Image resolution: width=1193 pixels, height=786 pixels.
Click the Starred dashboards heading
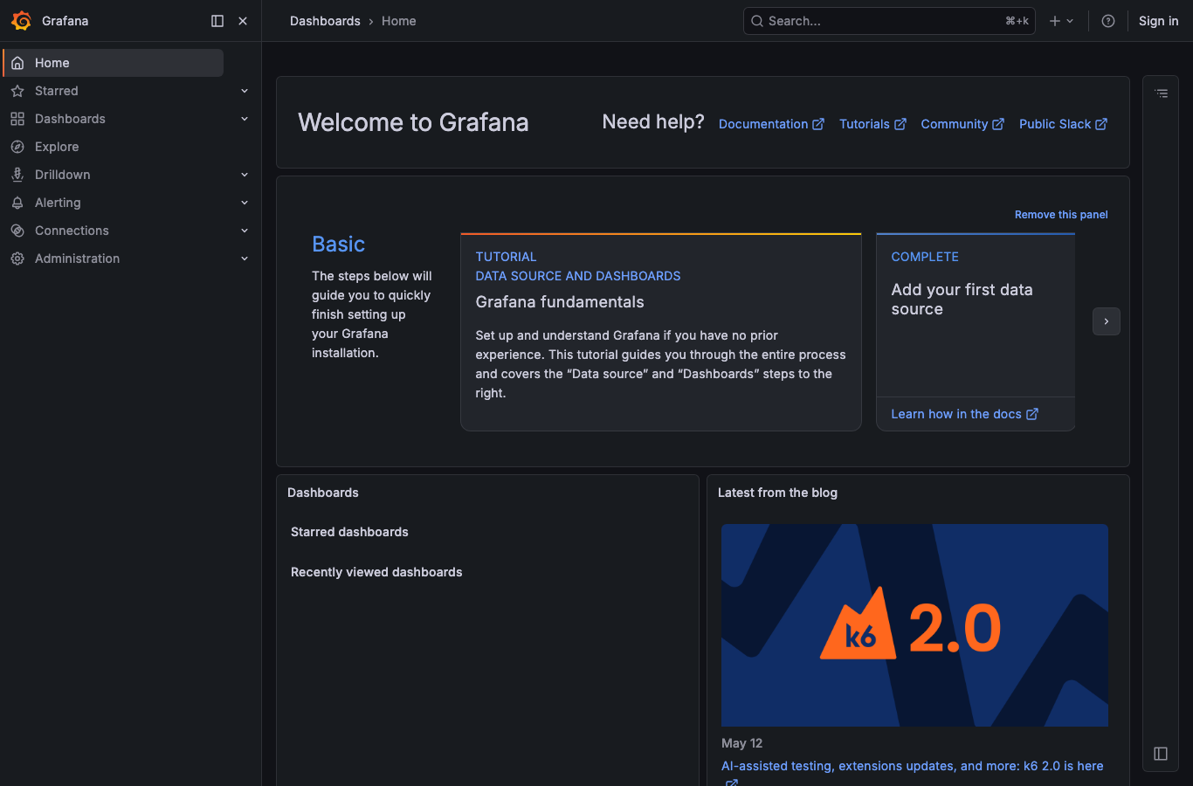[349, 532]
